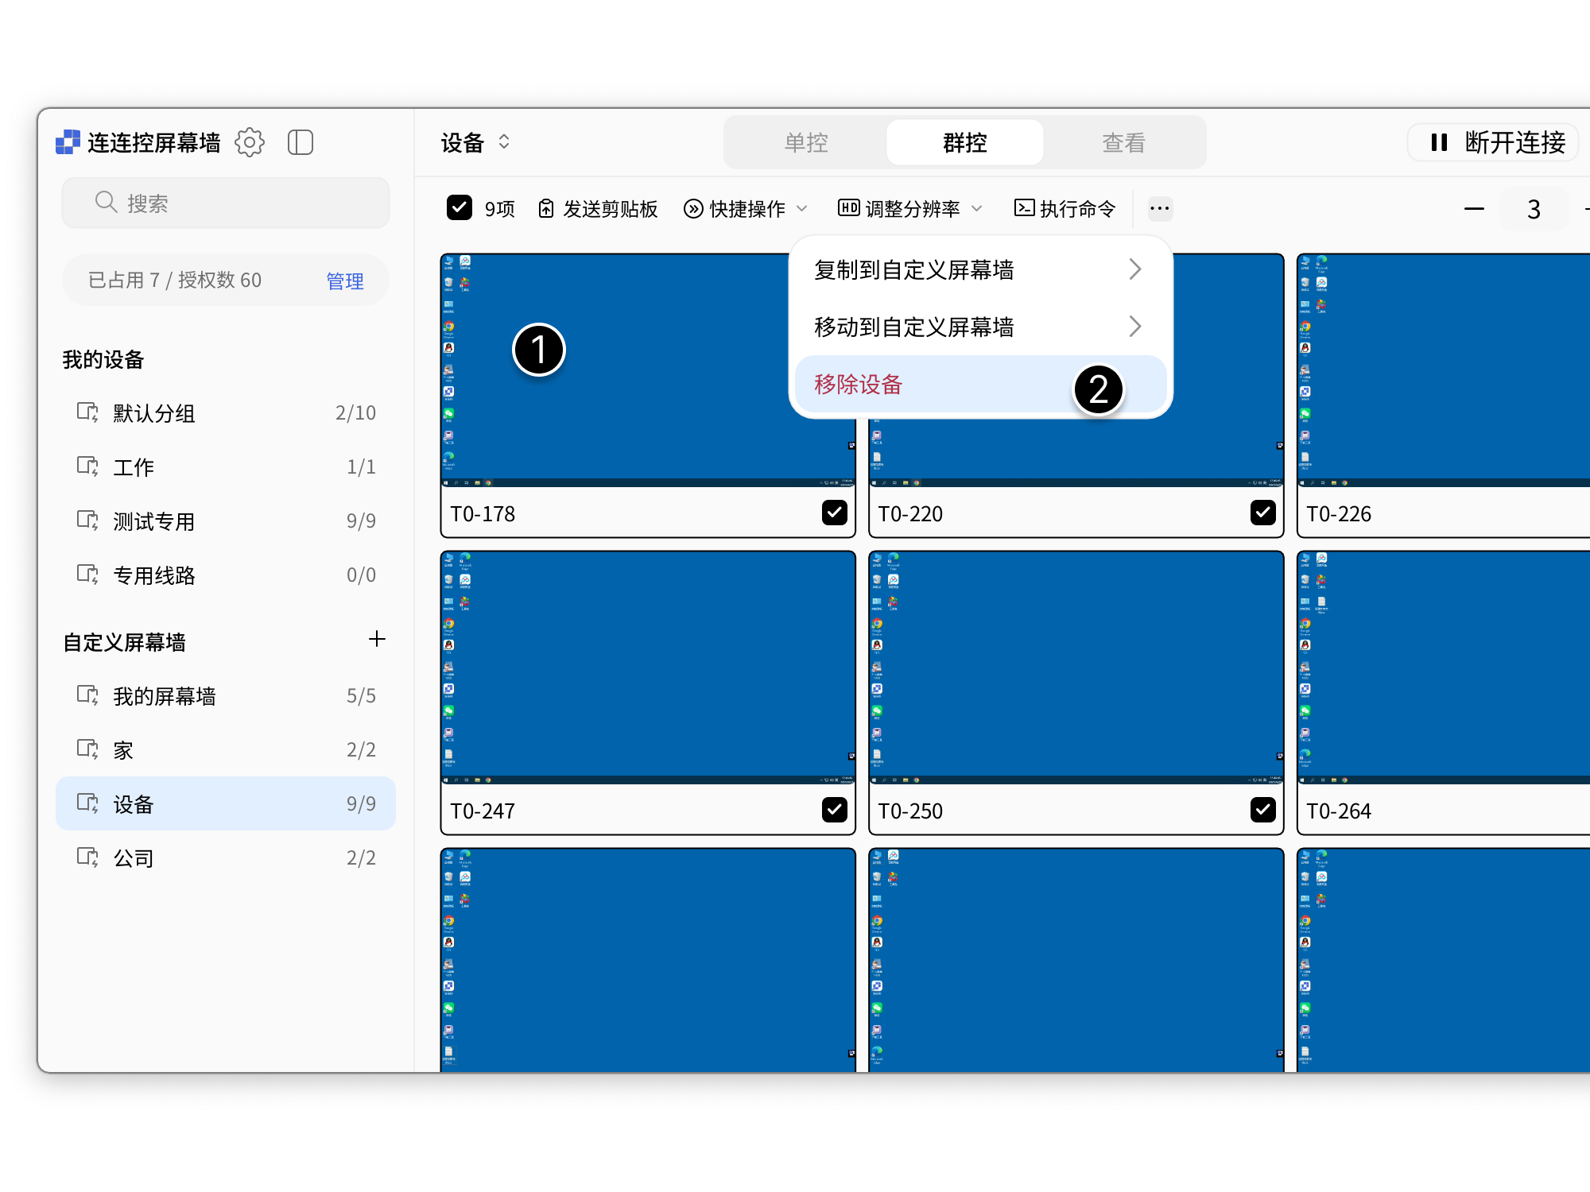Viewport: 1590px width, 1192px height.
Task: Open the '...' more options icon in toolbar
Action: [x=1159, y=208]
